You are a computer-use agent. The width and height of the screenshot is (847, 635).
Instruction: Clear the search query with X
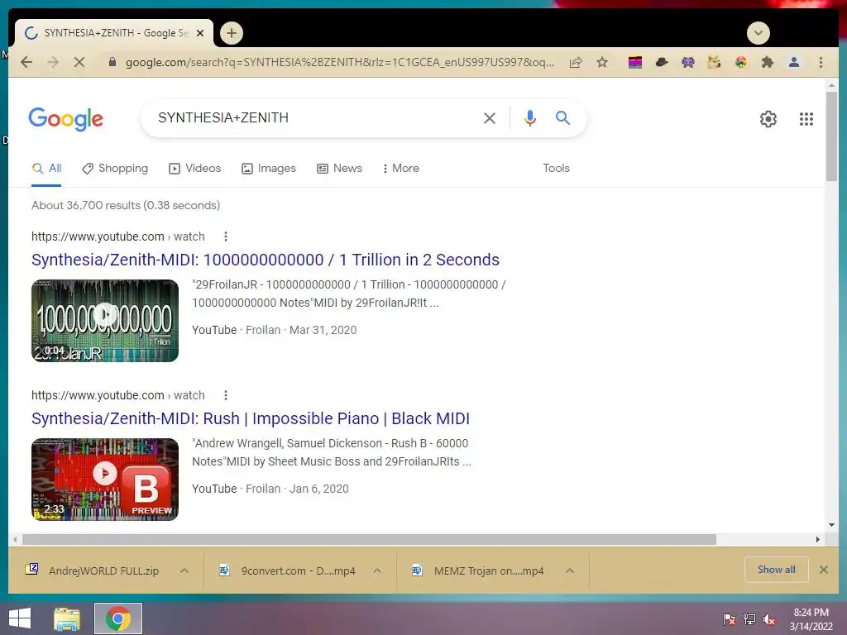490,118
